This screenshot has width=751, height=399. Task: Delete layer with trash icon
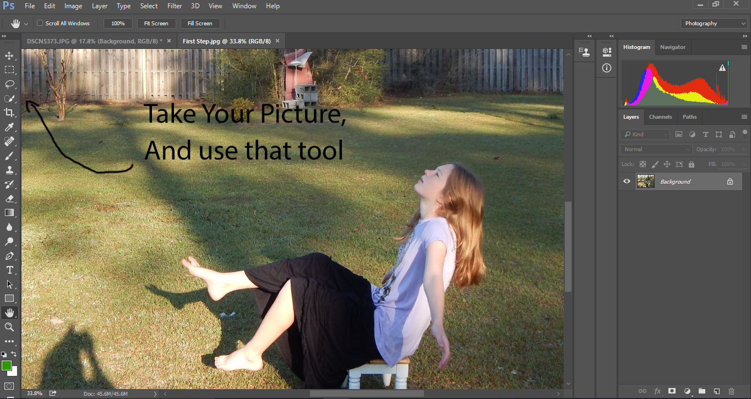(731, 391)
